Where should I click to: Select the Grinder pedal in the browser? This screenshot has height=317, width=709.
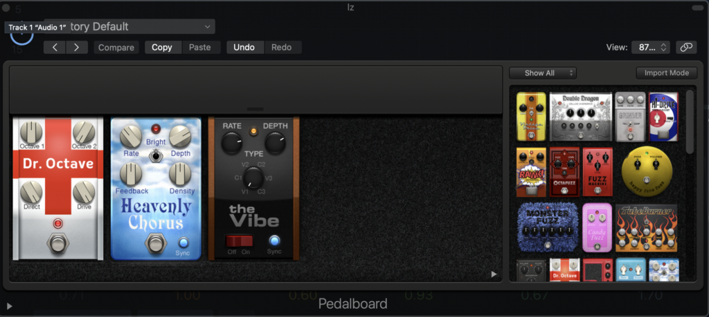point(630,117)
